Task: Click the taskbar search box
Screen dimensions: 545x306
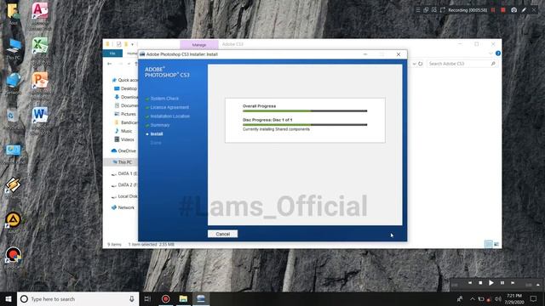Action: [x=77, y=298]
